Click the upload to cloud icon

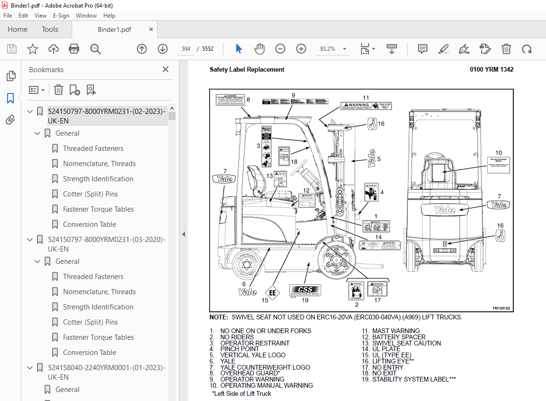pyautogui.click(x=53, y=49)
